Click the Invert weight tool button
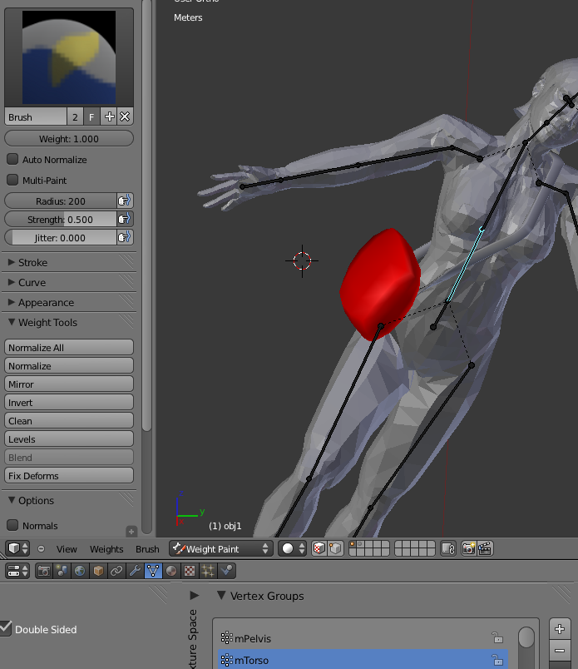Viewport: 578px width, 669px height. (x=69, y=403)
